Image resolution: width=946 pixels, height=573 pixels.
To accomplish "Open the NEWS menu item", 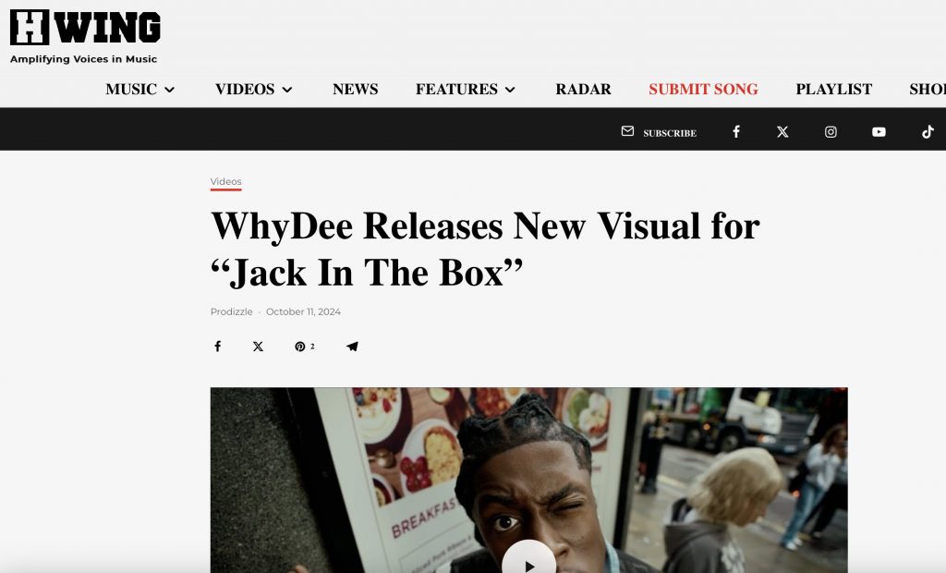I will coord(356,90).
